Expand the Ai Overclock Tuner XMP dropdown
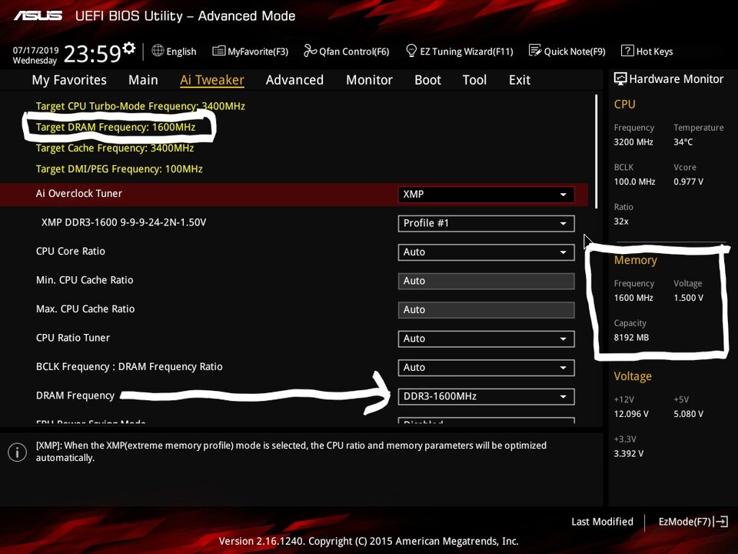738x554 pixels. tap(486, 195)
